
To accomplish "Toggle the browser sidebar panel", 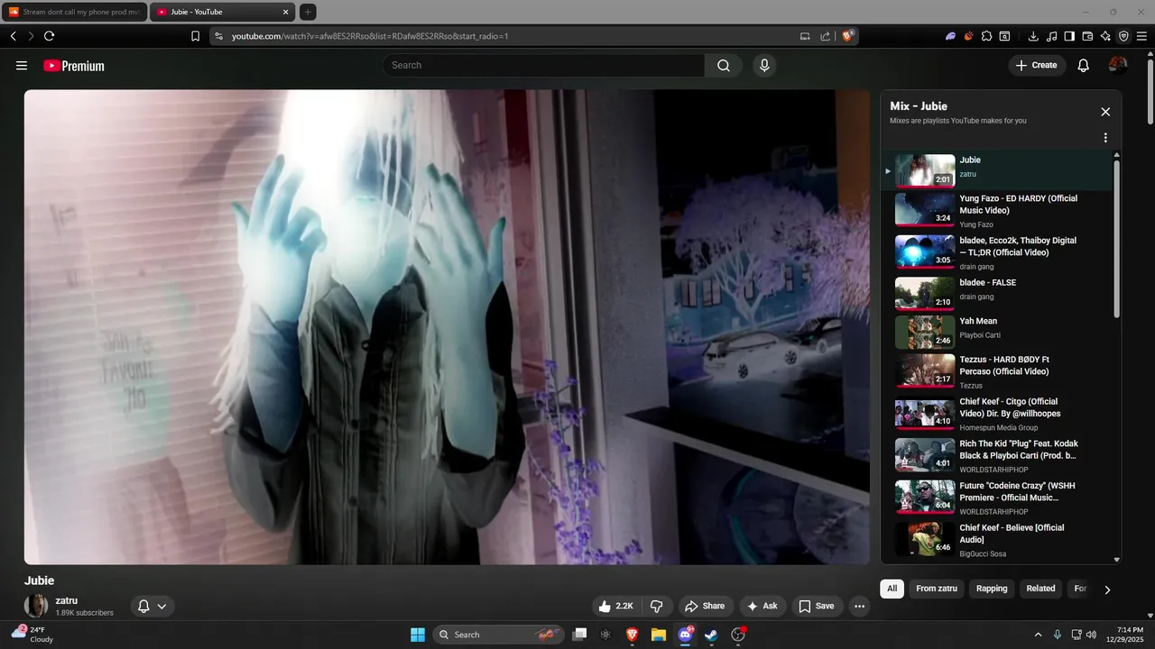I will pos(1069,36).
